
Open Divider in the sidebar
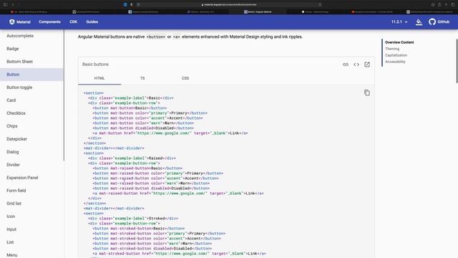pyautogui.click(x=31, y=164)
